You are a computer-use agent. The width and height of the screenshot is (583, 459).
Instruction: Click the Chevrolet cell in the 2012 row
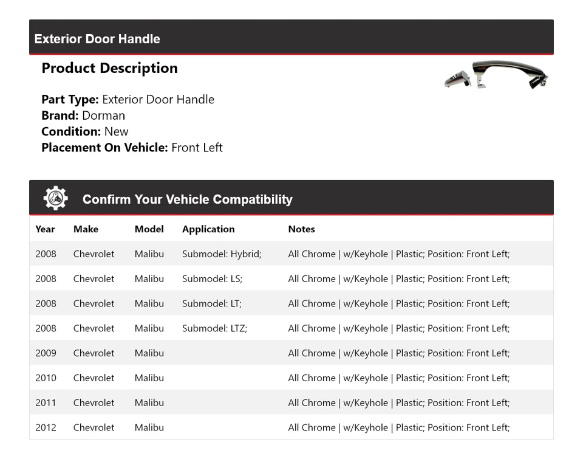click(x=94, y=427)
